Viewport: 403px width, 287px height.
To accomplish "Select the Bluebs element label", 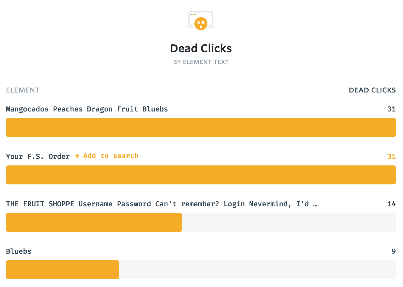I will coord(19,251).
